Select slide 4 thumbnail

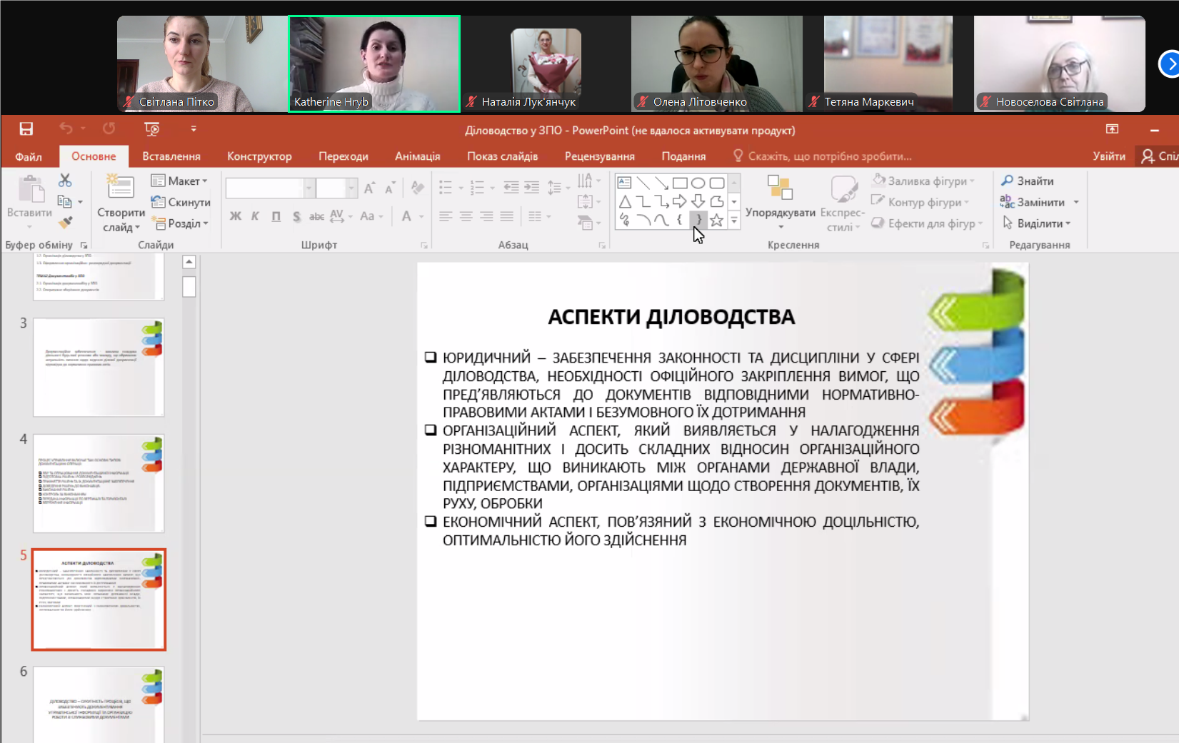tap(99, 483)
